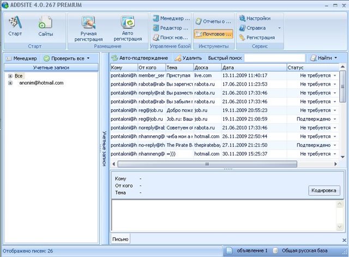This screenshot has width=349, height=257.
Task: Click the vertical Учетные записи side tab
Action: 104,148
